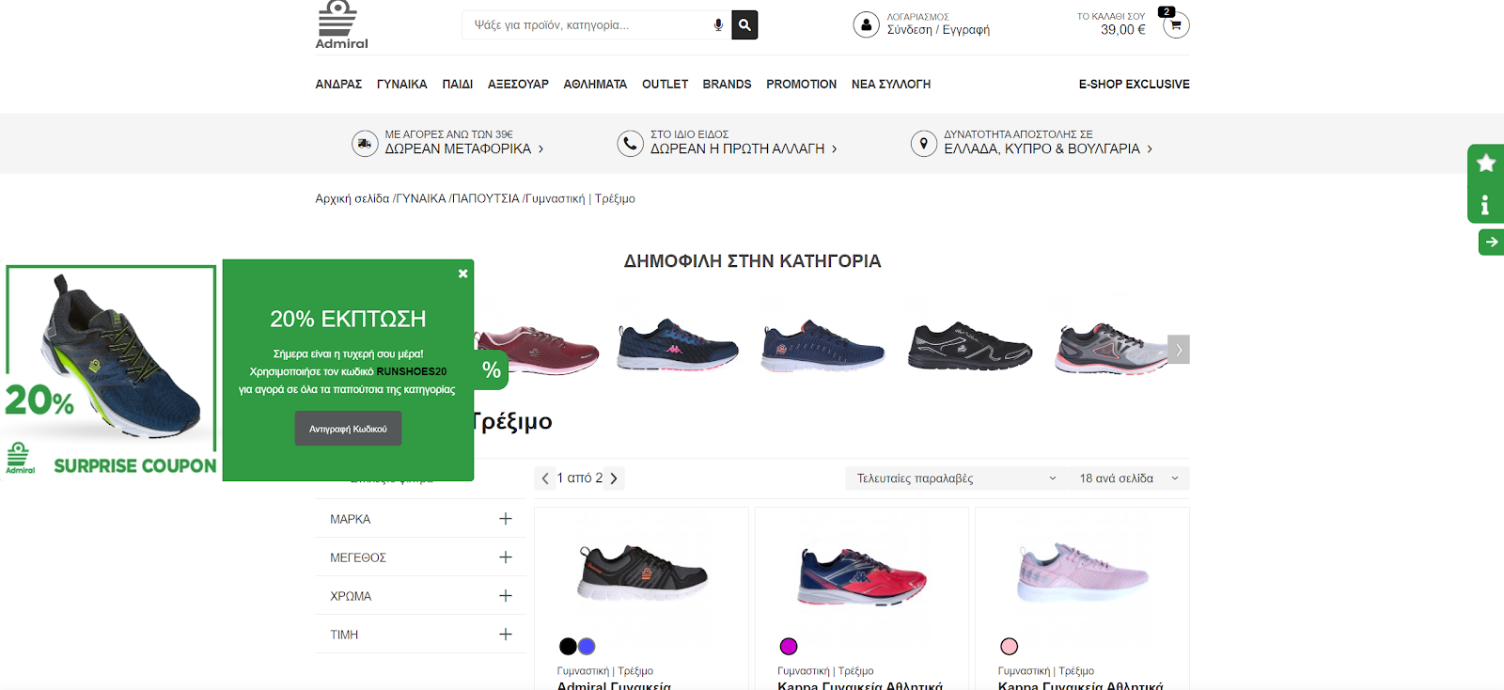Click the star icon on green side tab

click(1486, 164)
